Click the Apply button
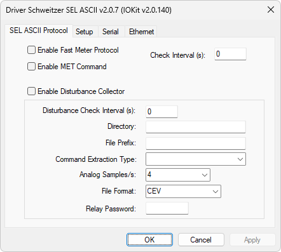The width and height of the screenshot is (281, 252). click(252, 240)
